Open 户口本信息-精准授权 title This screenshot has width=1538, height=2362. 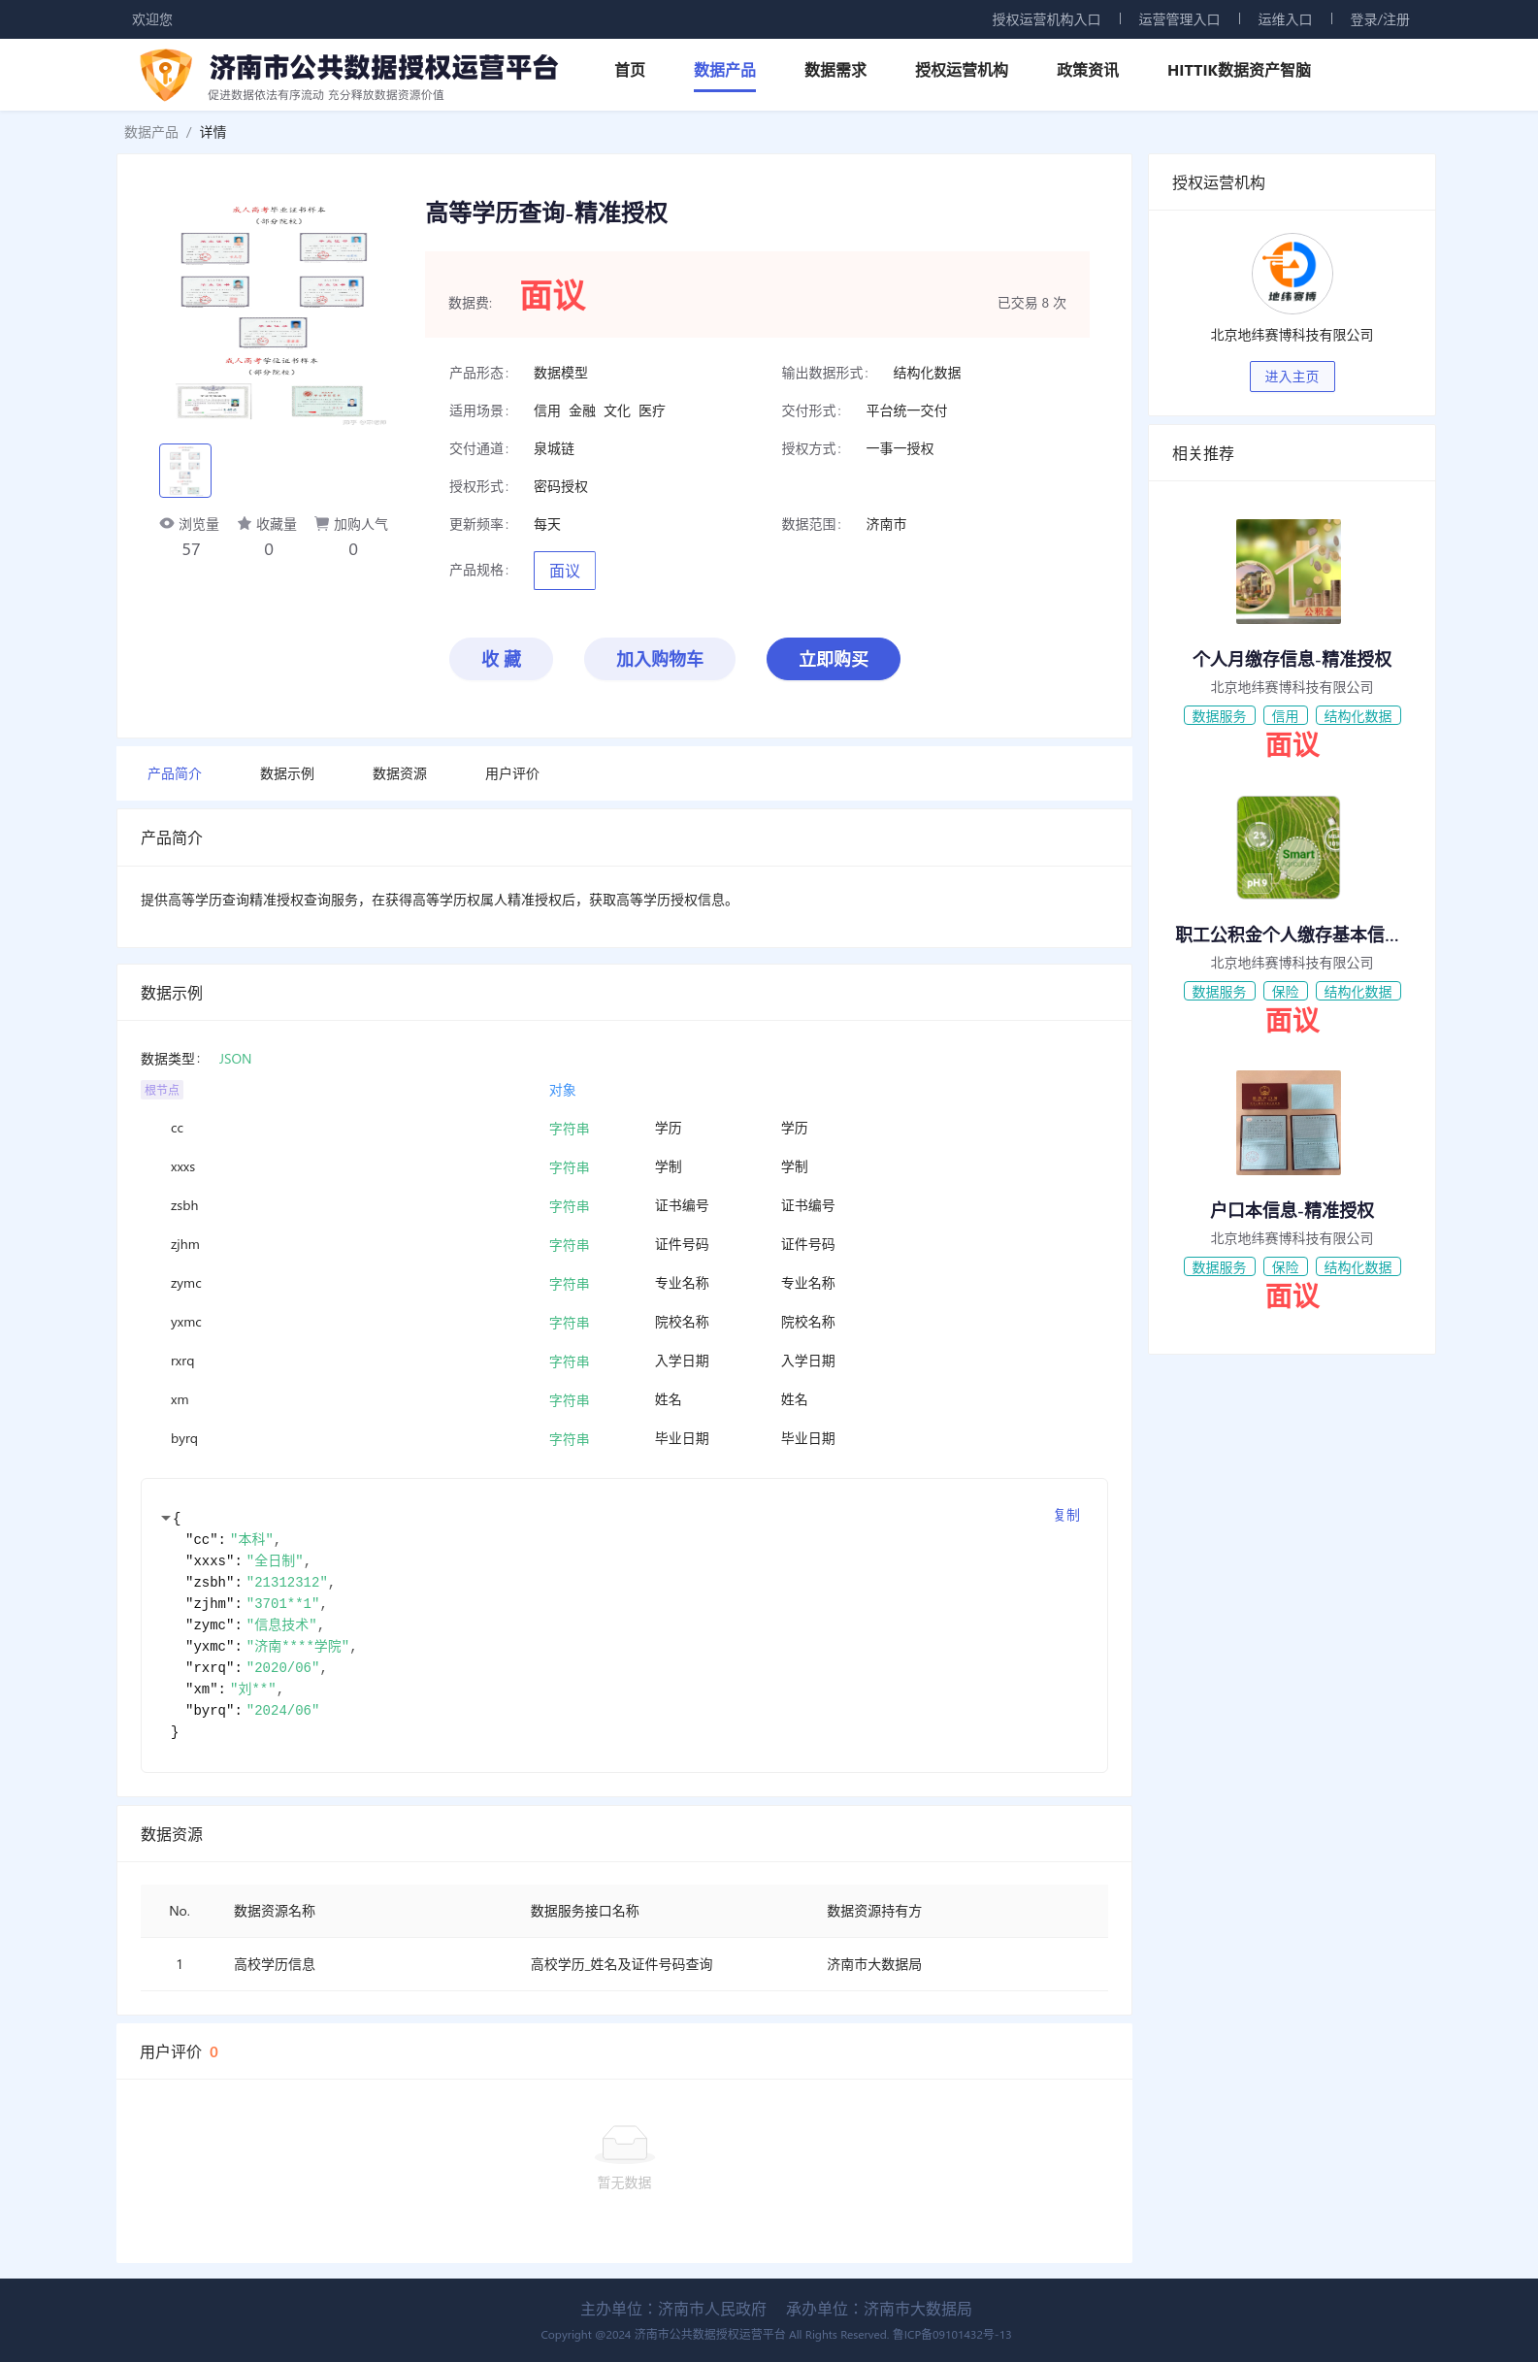pyautogui.click(x=1291, y=1210)
